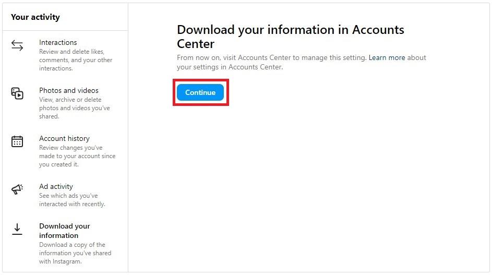The height and width of the screenshot is (275, 492).
Task: Click 'Review and delete likes' description text
Action: [x=76, y=60]
